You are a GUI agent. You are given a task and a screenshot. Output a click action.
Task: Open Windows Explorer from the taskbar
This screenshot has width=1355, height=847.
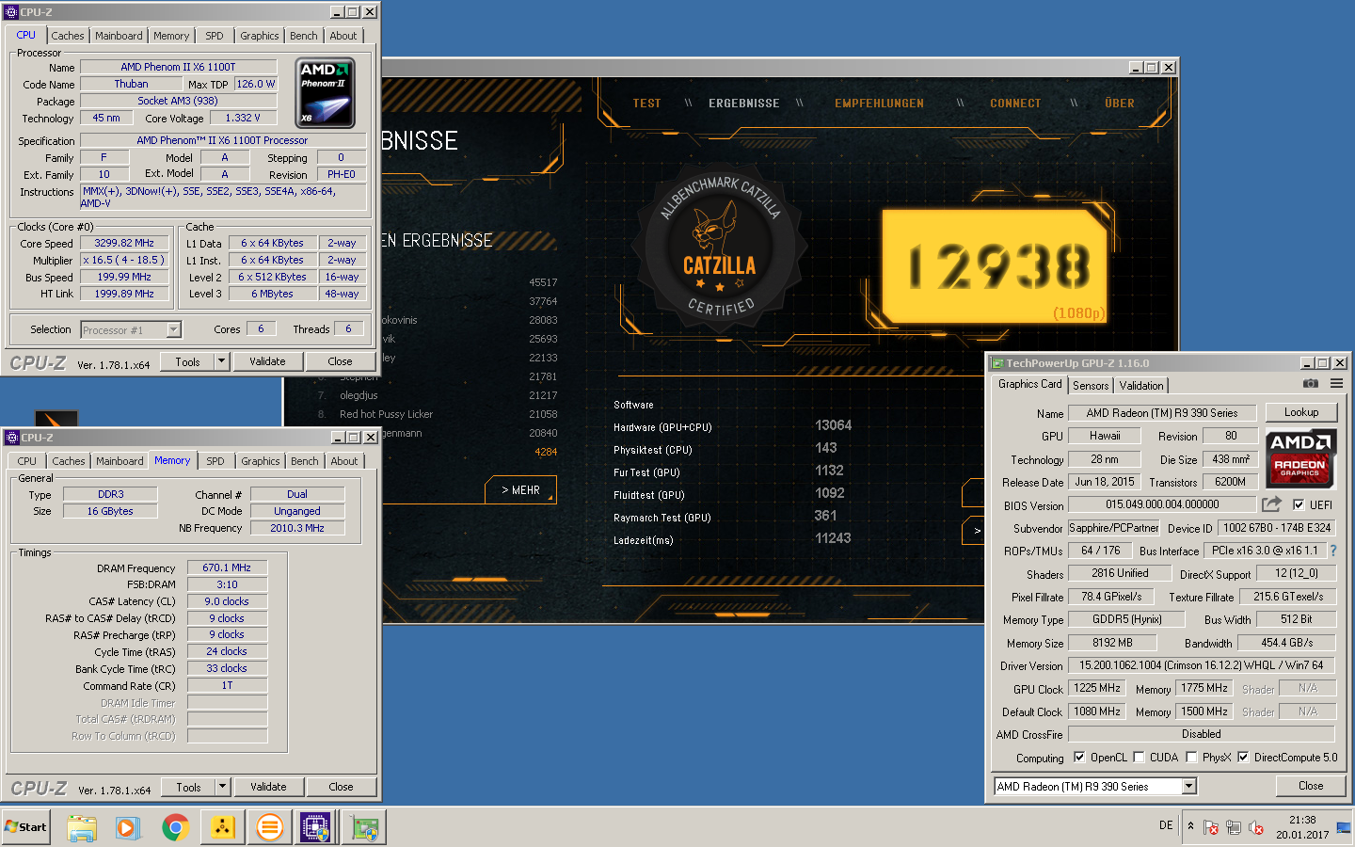coord(82,828)
